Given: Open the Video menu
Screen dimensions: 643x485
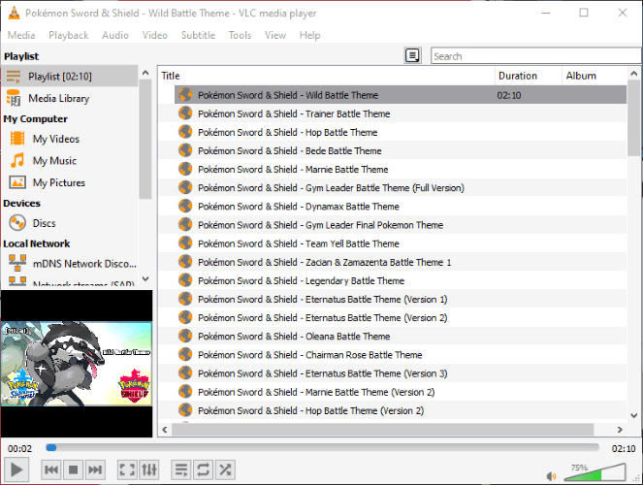Looking at the screenshot, I should [x=154, y=35].
